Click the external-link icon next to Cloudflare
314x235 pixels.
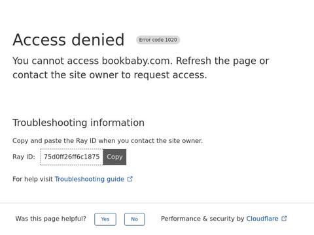[284, 219]
